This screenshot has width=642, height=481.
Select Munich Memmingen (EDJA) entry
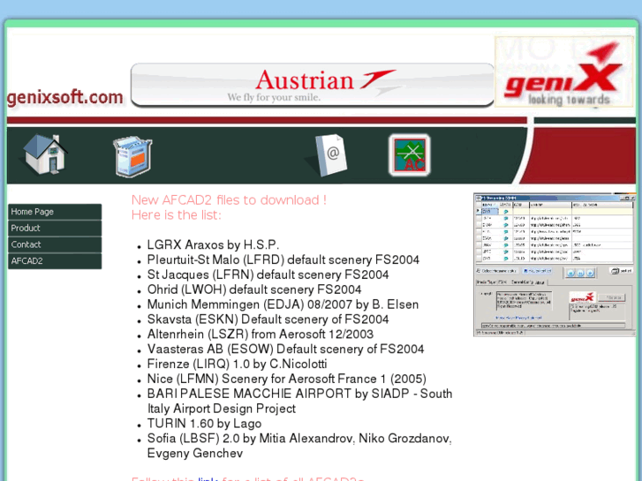click(283, 304)
